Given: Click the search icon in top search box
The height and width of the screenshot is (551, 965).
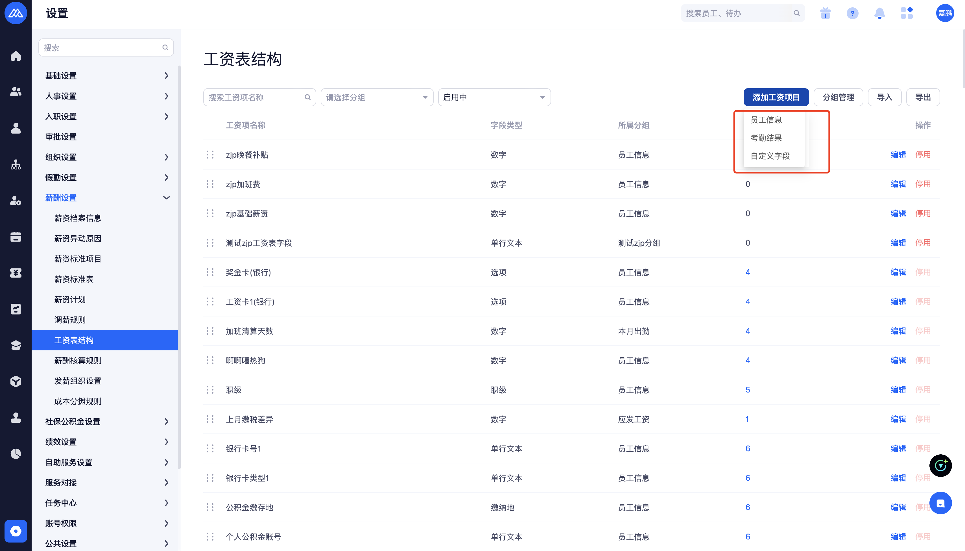Looking at the screenshot, I should click(x=796, y=13).
